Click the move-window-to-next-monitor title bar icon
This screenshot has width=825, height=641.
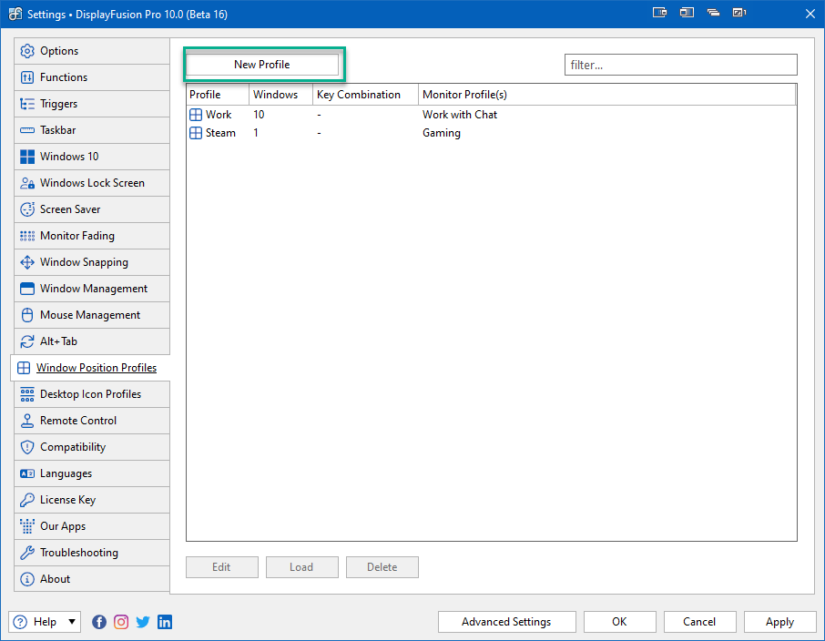pos(659,13)
